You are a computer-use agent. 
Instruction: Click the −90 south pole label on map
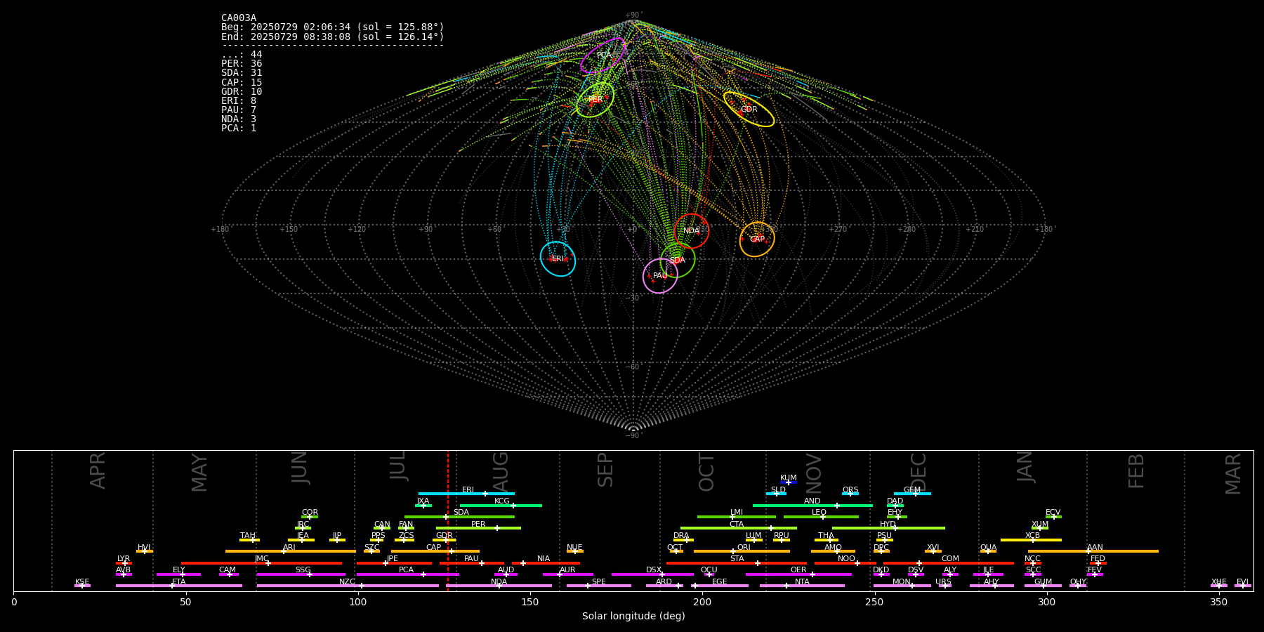point(633,436)
